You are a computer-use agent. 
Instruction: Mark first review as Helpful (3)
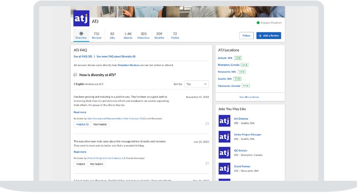(x=82, y=124)
